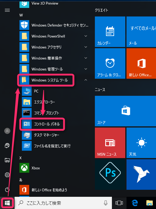Screen dimensions: 156x209
Task: Click the Power icon in sidebar
Action: pos(7,189)
